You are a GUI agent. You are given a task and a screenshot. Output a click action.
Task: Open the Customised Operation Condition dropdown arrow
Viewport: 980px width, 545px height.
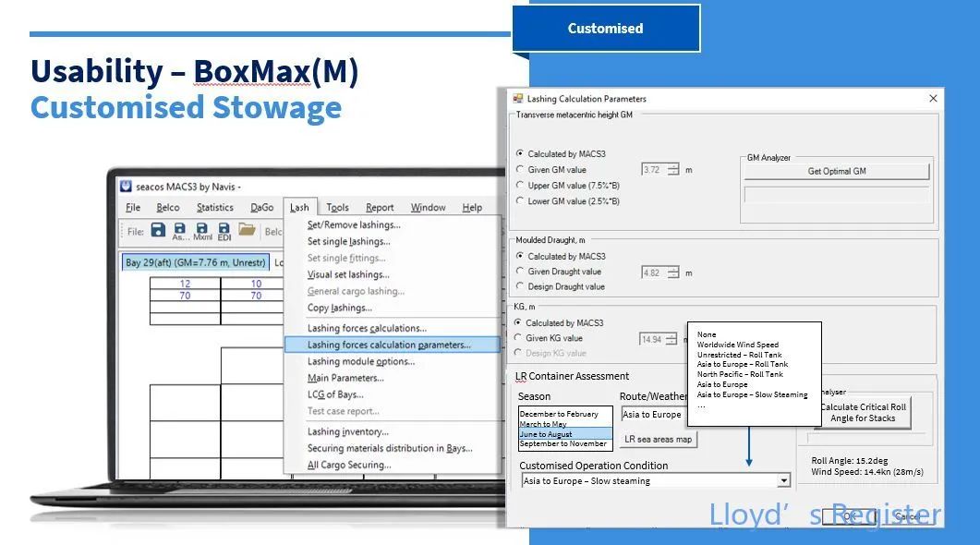click(783, 480)
